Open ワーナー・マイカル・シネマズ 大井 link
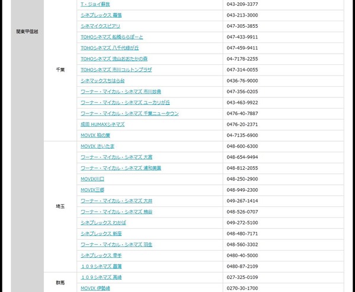Viewport: 355px width, 292px height. [117, 201]
